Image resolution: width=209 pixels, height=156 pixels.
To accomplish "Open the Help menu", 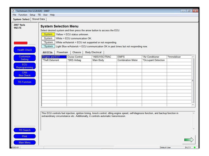I will (x=52, y=15).
